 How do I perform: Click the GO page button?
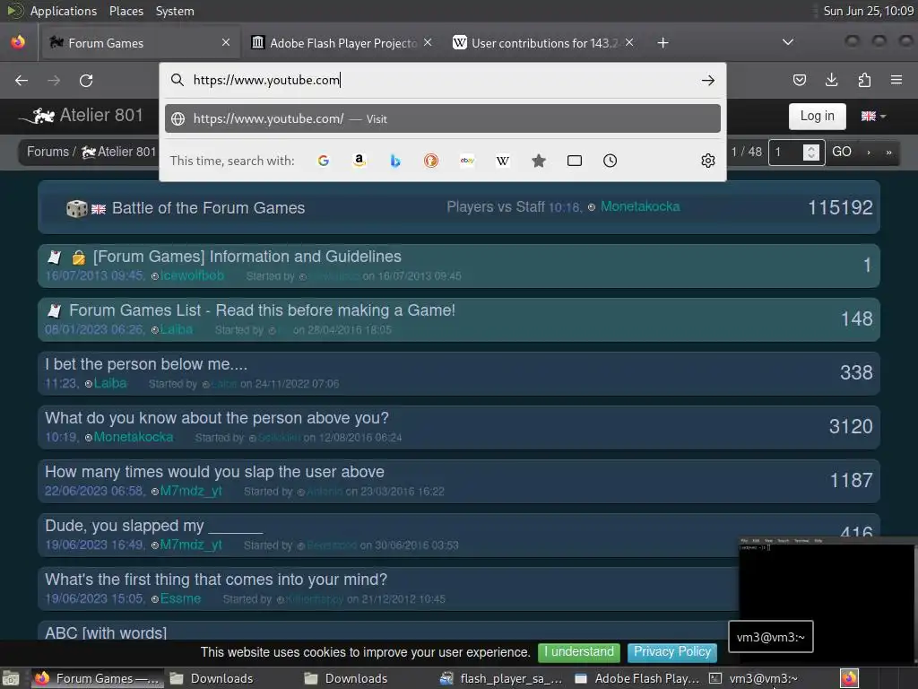tap(842, 152)
